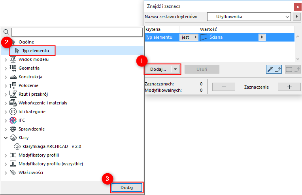Screen dimensions: 302x195
Task: Toggle the eyedropper pick-up settings button
Action: coord(274,69)
